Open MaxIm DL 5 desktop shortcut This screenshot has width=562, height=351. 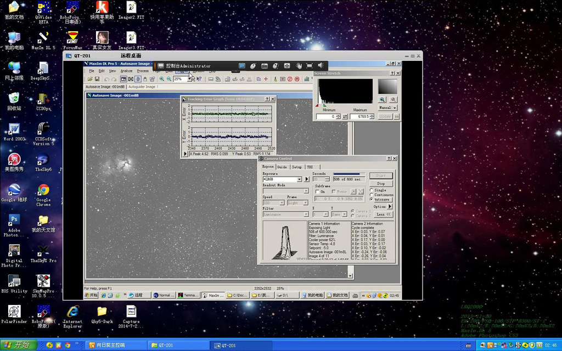click(x=43, y=41)
